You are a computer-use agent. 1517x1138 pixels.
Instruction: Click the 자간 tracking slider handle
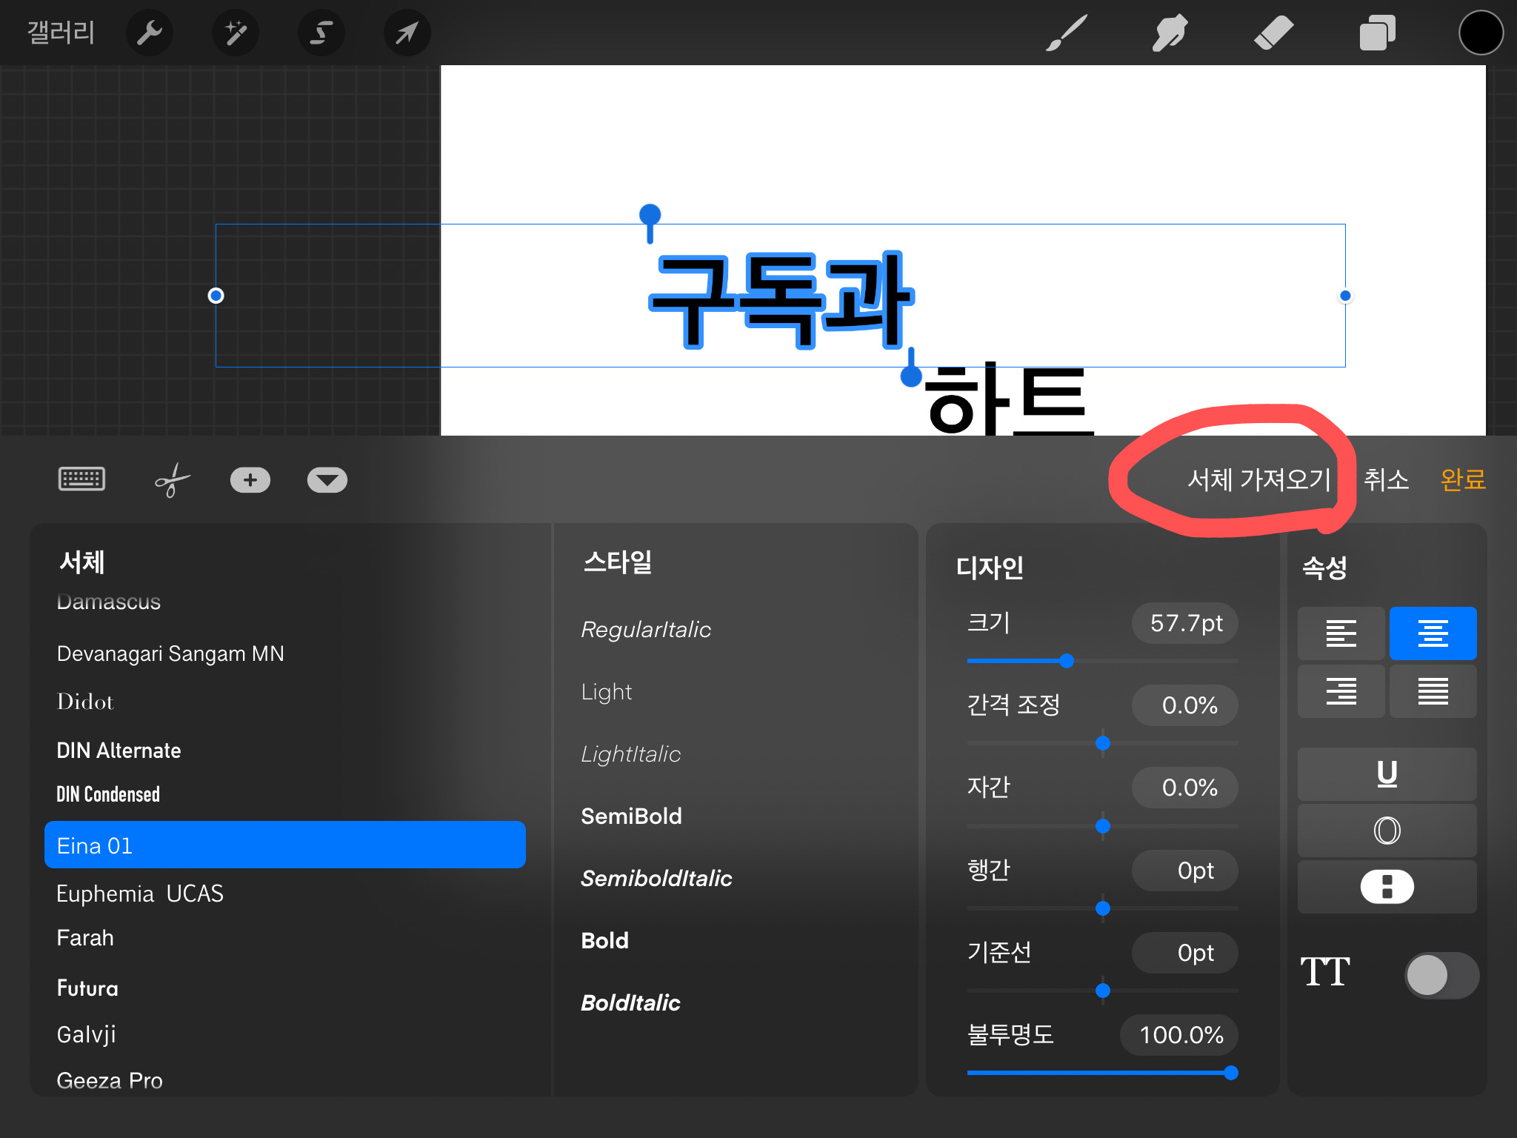(x=1103, y=825)
